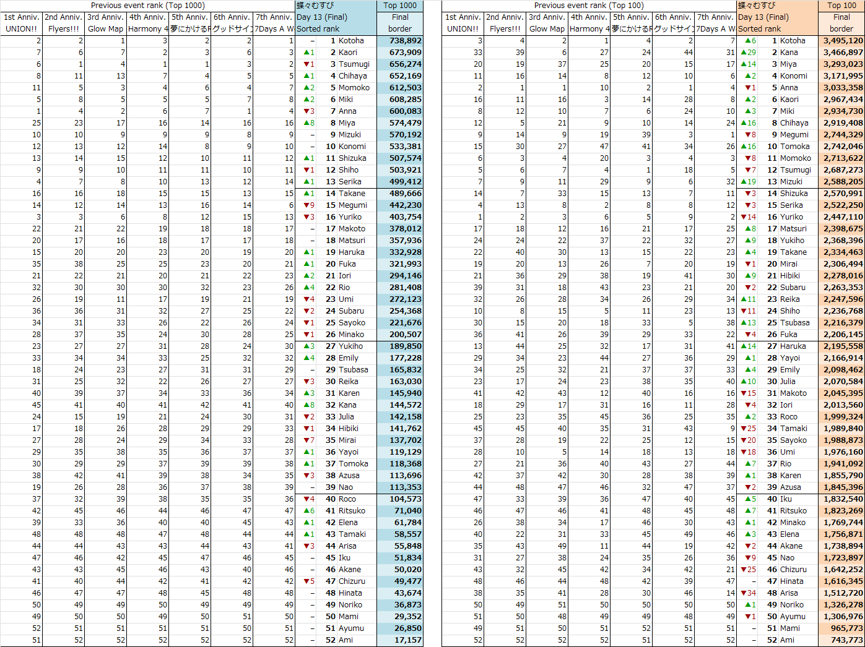The image size is (865, 647).
Task: Select Mizuki's border value 570,192
Action: [x=400, y=135]
